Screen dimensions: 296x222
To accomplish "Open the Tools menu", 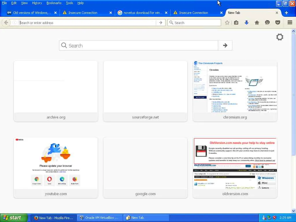I will point(69,3).
